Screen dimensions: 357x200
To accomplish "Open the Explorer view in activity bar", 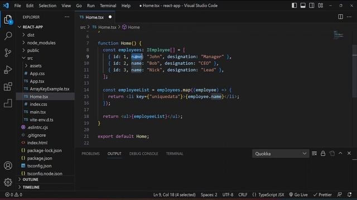I will click(8, 19).
